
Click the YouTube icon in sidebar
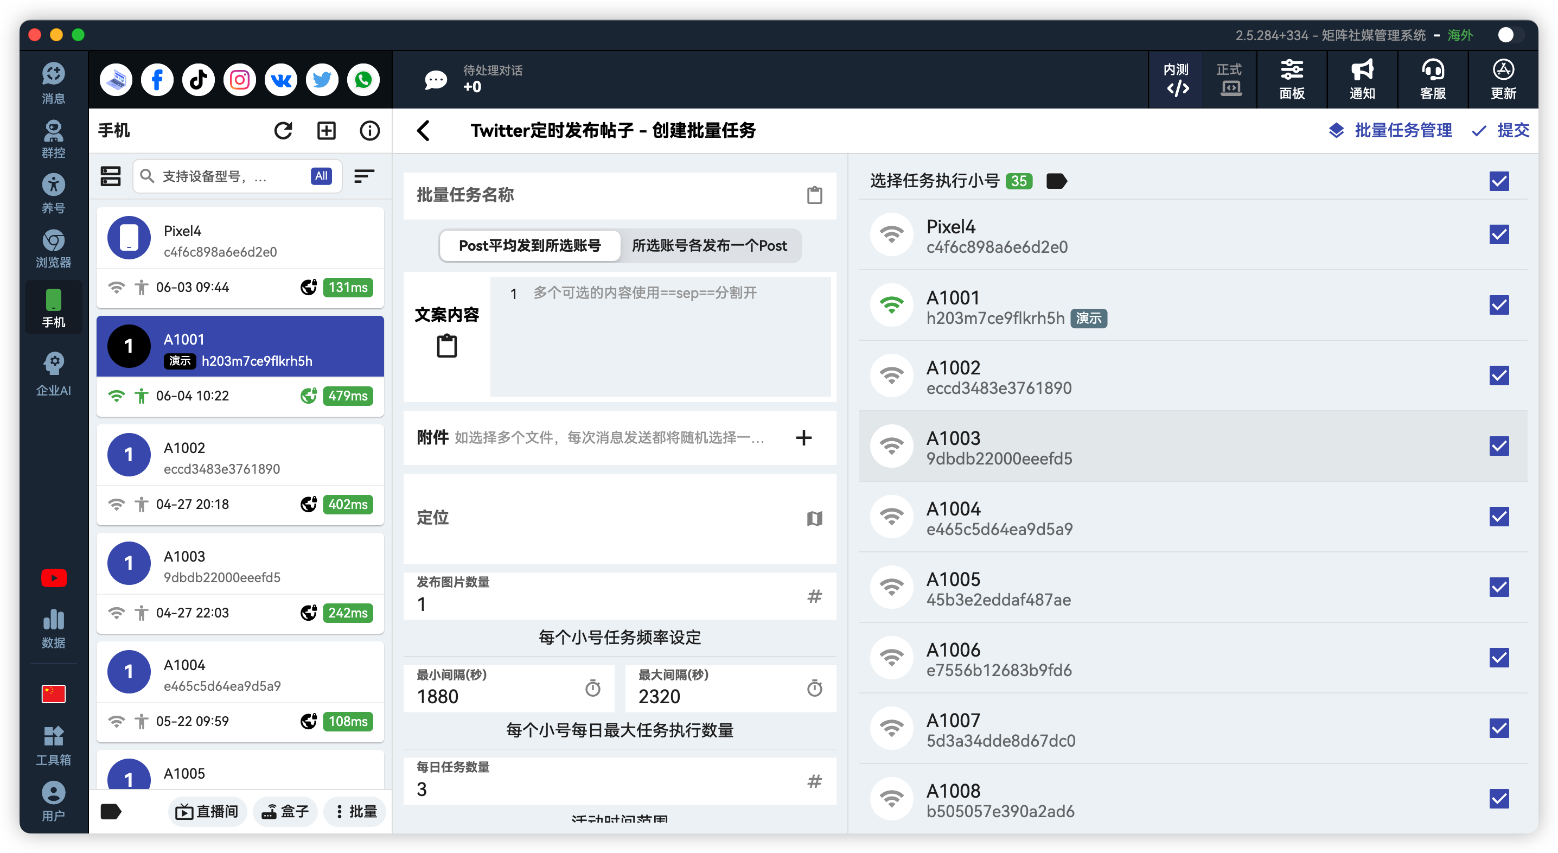point(53,578)
